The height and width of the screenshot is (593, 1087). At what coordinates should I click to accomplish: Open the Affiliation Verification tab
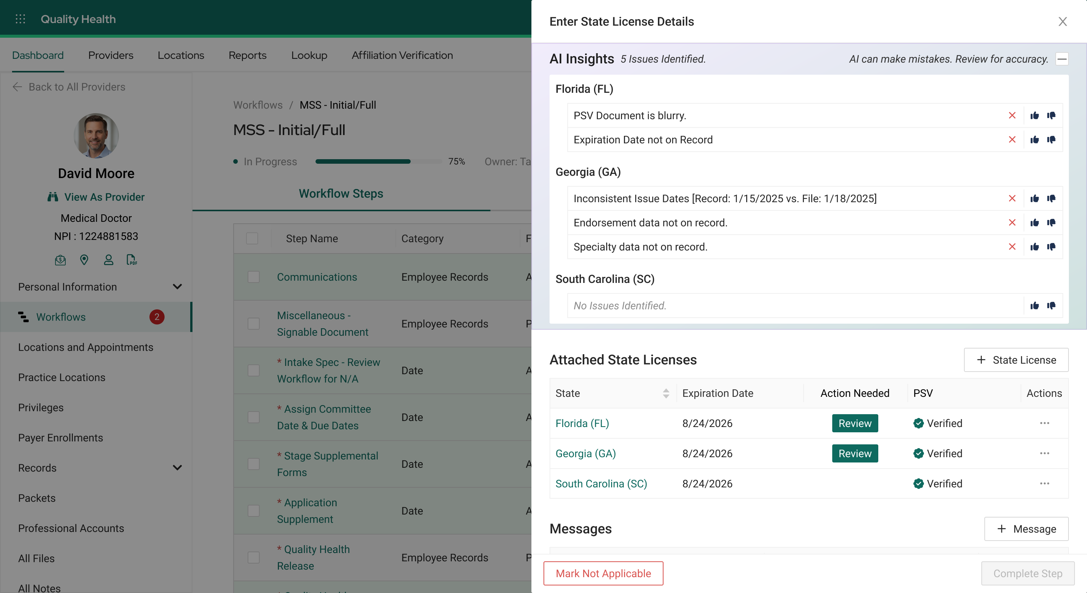coord(402,55)
